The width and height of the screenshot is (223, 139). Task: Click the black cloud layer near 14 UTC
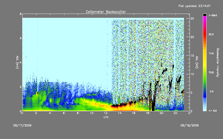tap(119, 105)
